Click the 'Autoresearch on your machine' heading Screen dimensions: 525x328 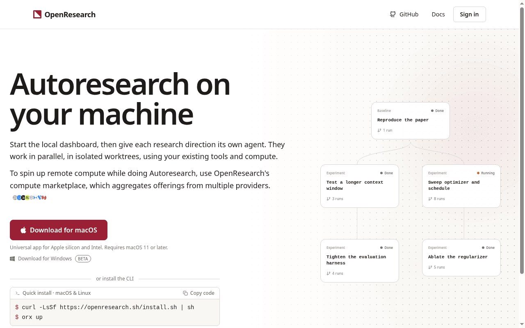pyautogui.click(x=120, y=99)
